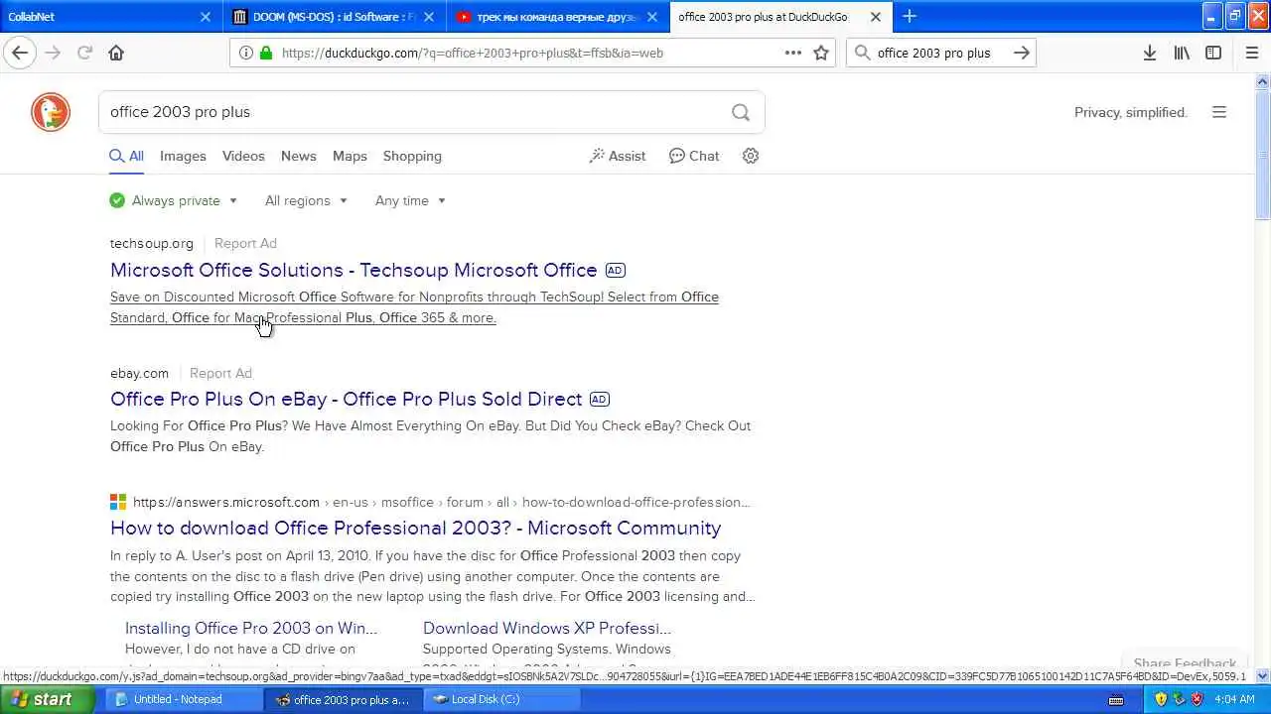Click the yellow security shield tray icon

coord(1161,699)
